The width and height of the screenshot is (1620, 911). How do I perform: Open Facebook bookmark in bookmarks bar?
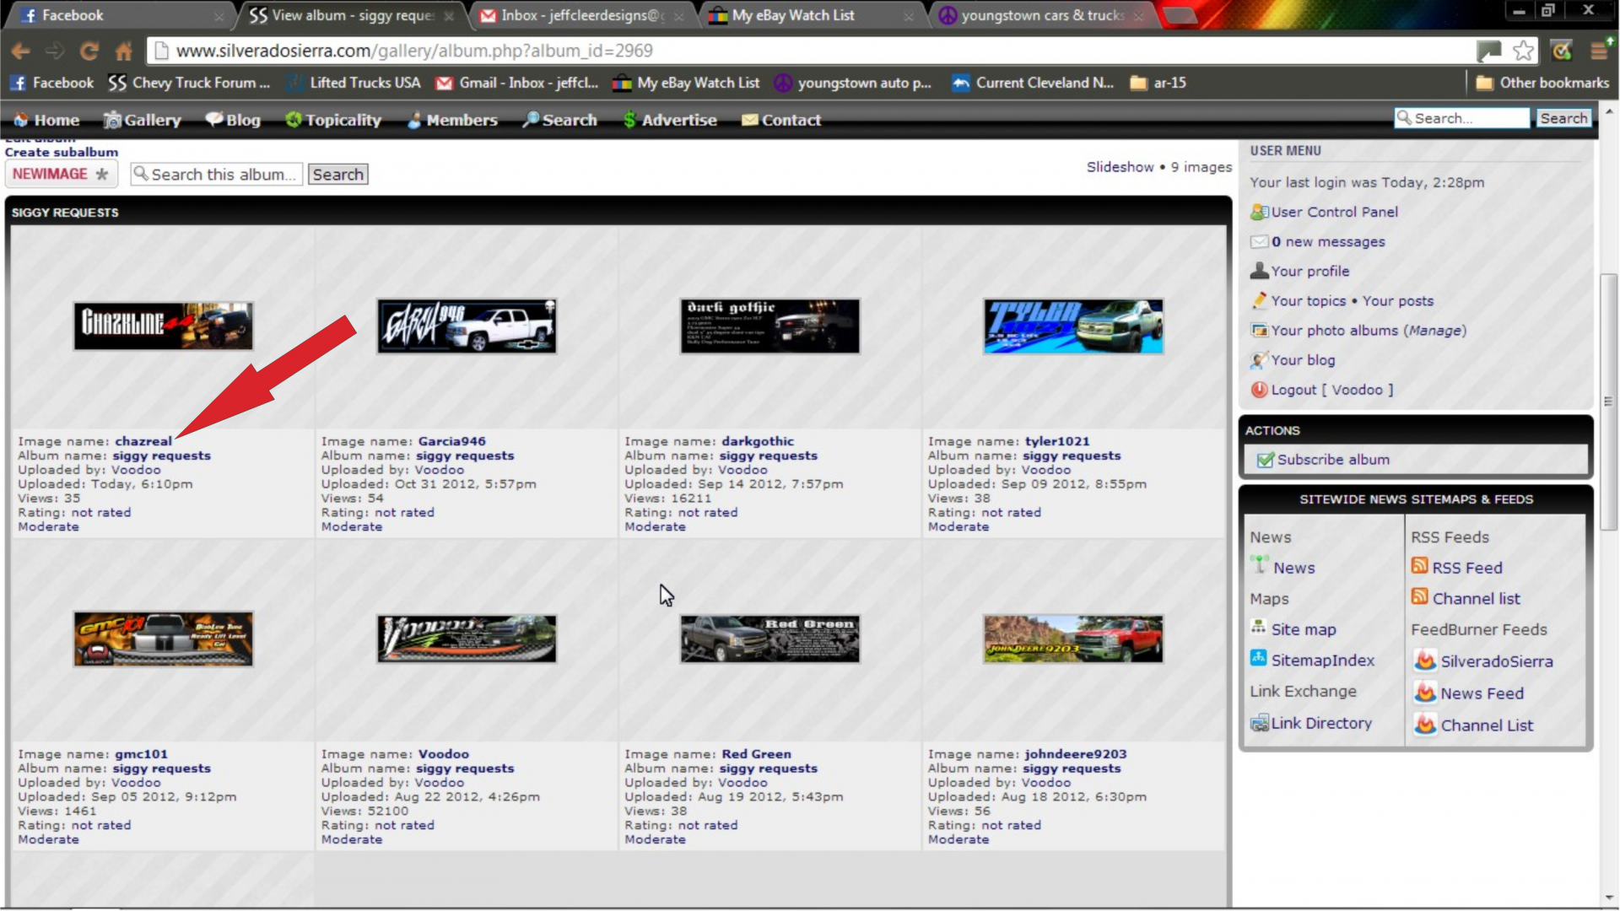(52, 83)
